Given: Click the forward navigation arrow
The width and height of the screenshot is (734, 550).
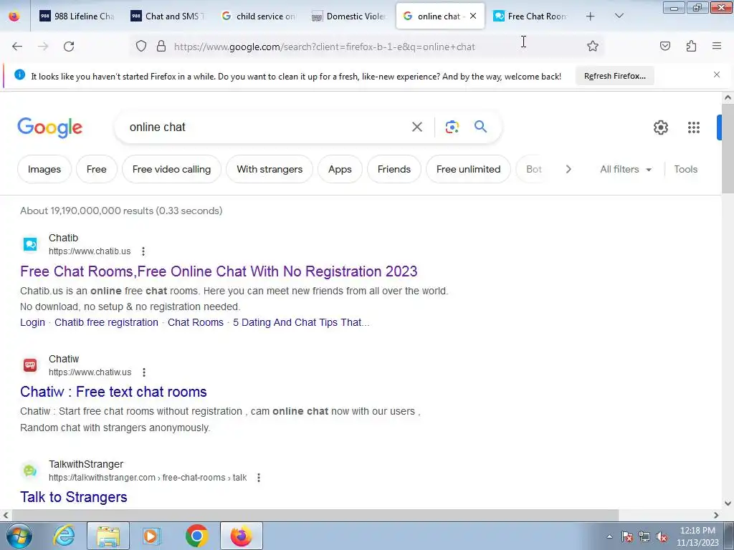Looking at the screenshot, I should 43,47.
